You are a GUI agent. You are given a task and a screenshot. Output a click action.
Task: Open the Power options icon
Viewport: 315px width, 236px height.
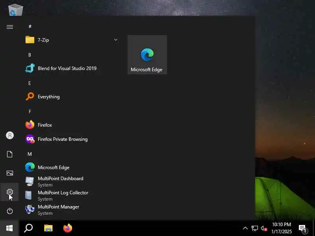pyautogui.click(x=9, y=211)
